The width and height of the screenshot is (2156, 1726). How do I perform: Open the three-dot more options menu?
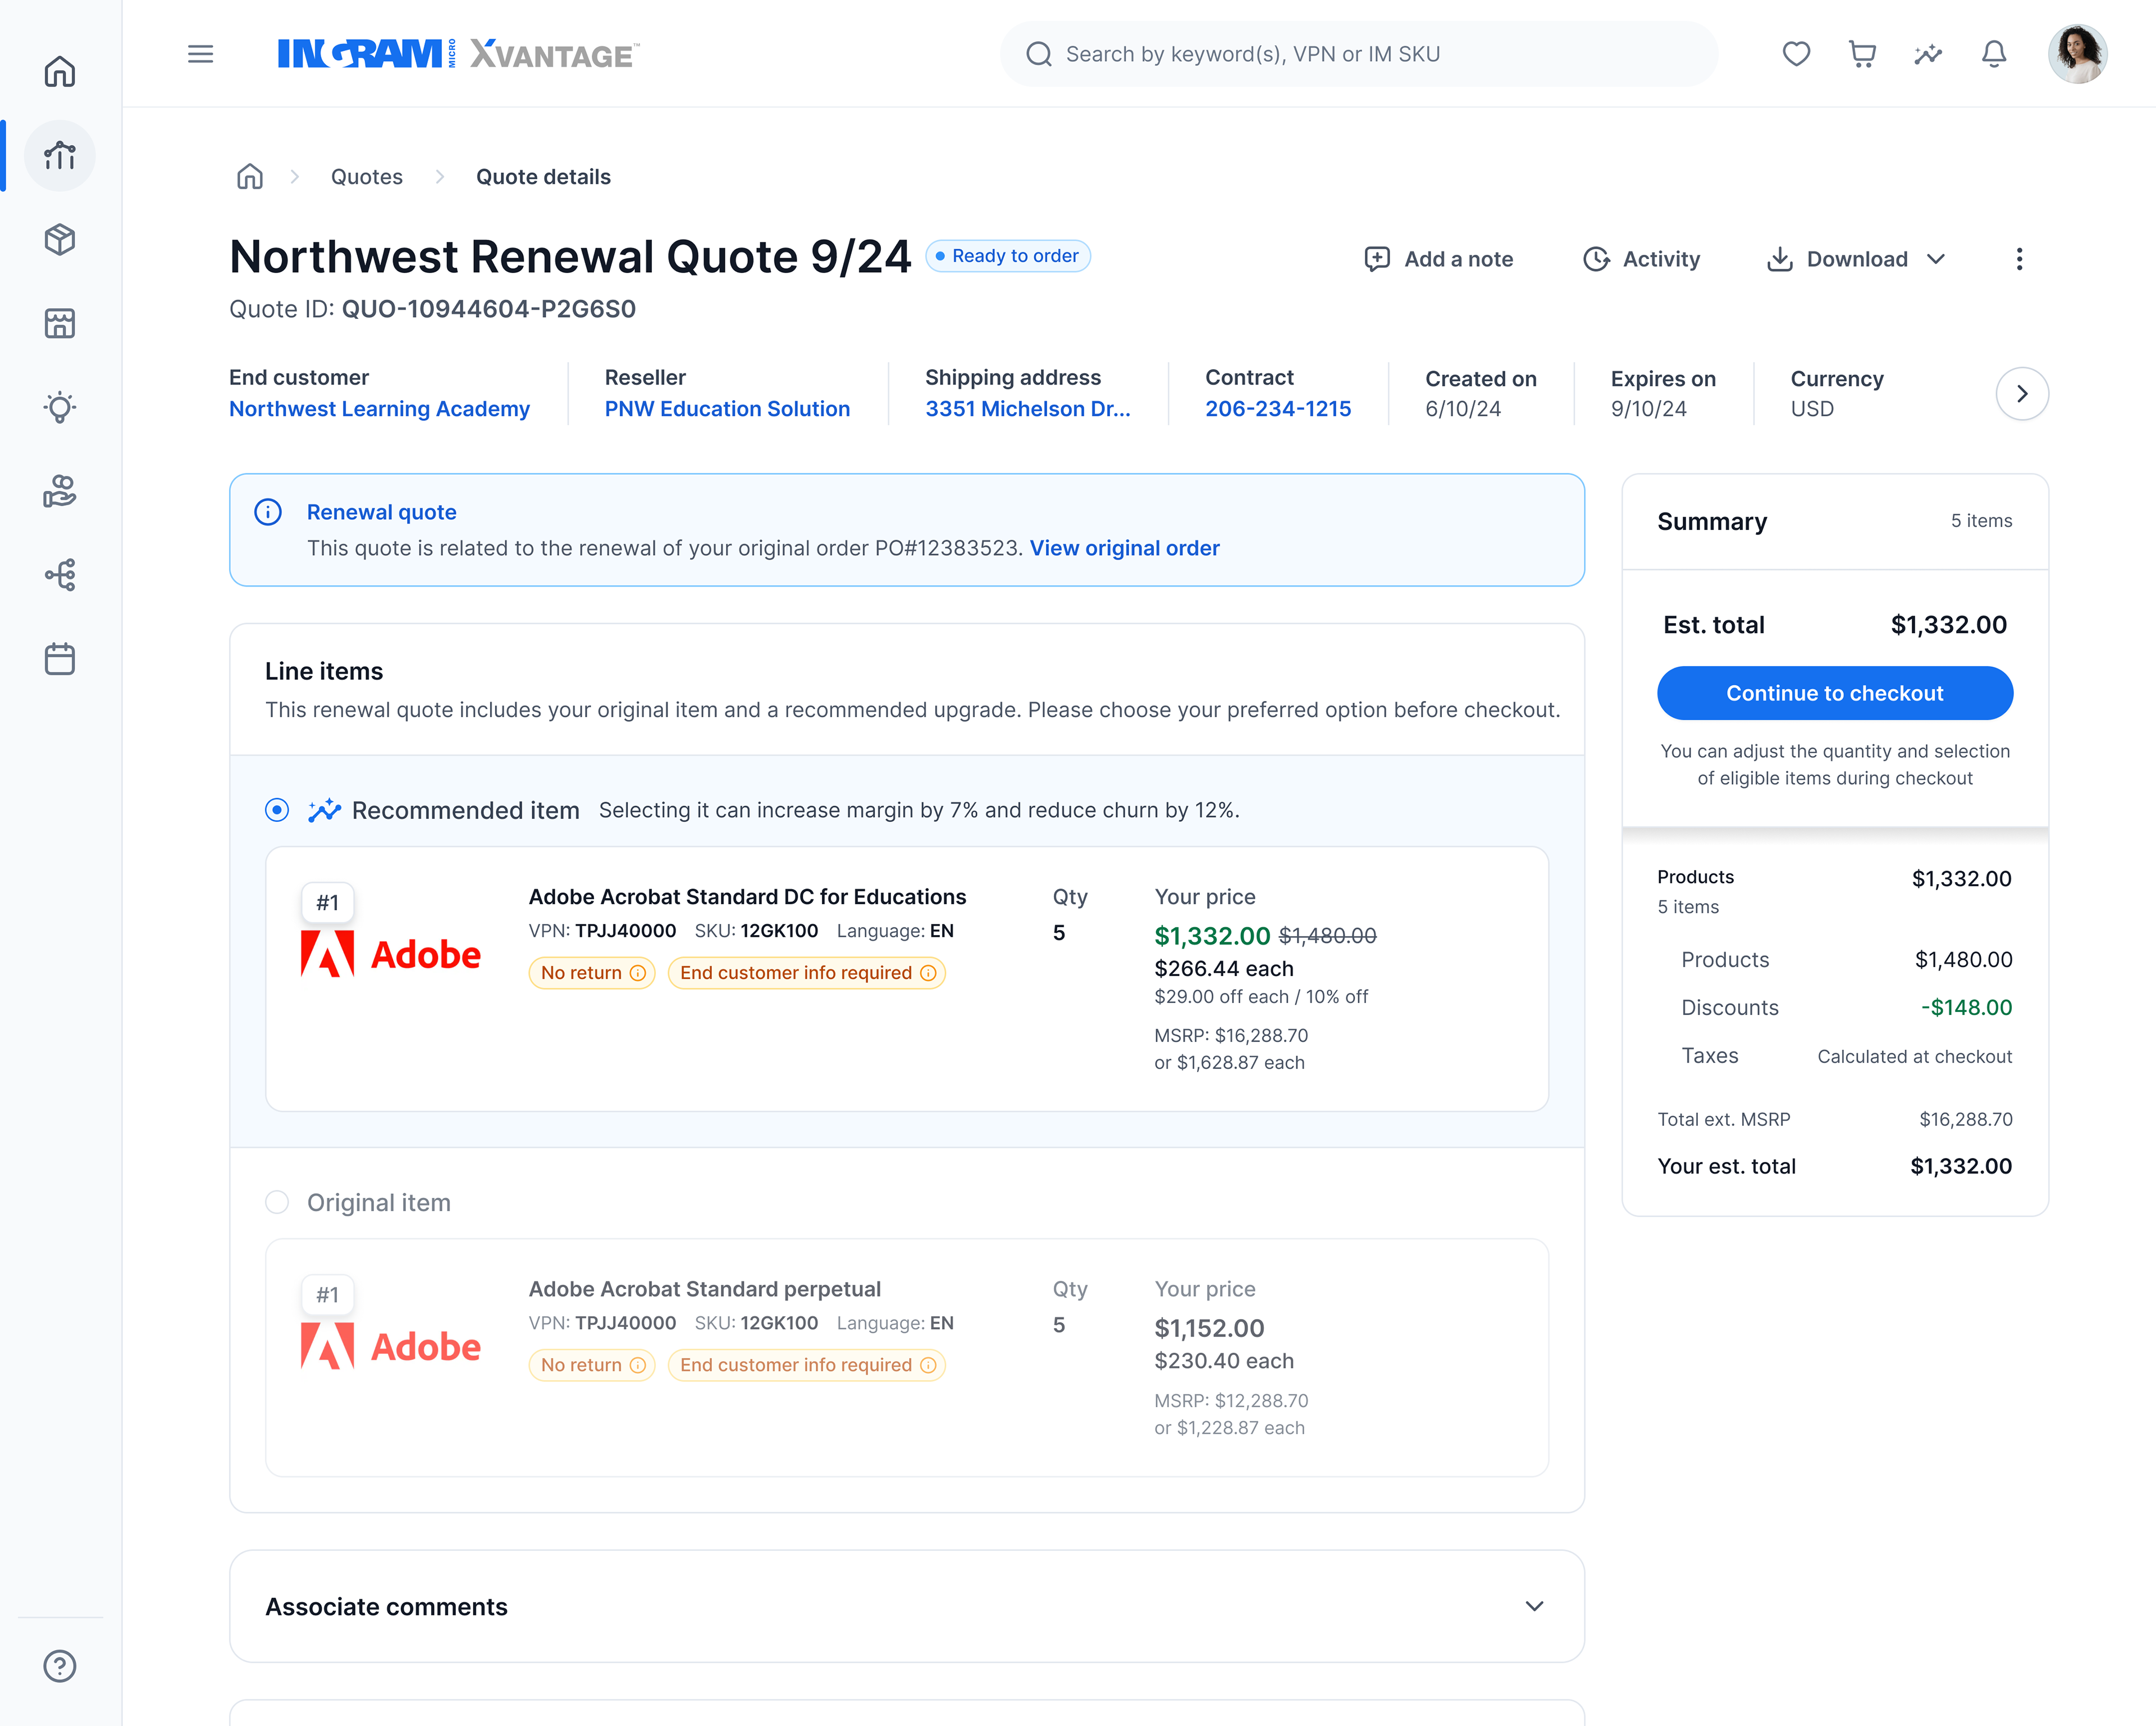pos(2019,259)
